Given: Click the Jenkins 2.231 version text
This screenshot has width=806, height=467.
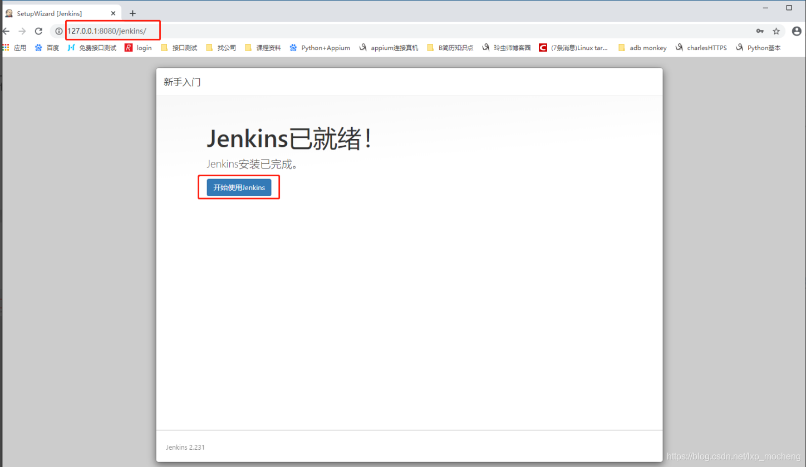Looking at the screenshot, I should pos(185,447).
